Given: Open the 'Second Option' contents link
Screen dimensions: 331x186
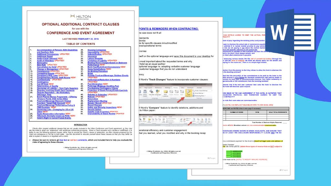Looking at the screenshot, I should point(94,109).
